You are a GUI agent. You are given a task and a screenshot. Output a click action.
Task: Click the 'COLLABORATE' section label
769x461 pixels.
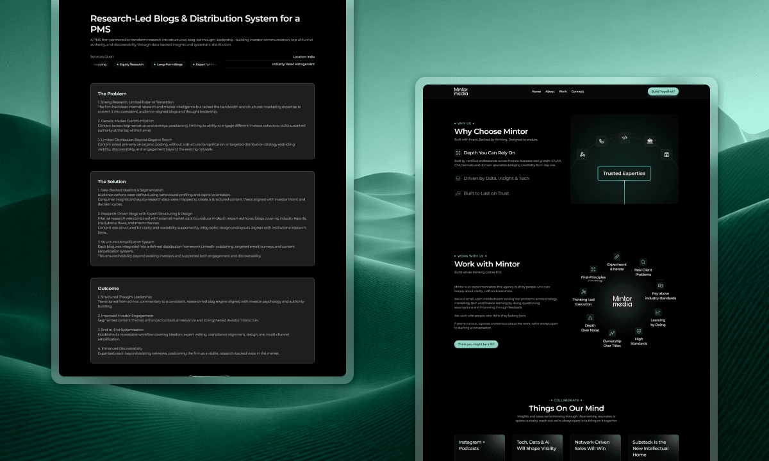[x=566, y=400]
